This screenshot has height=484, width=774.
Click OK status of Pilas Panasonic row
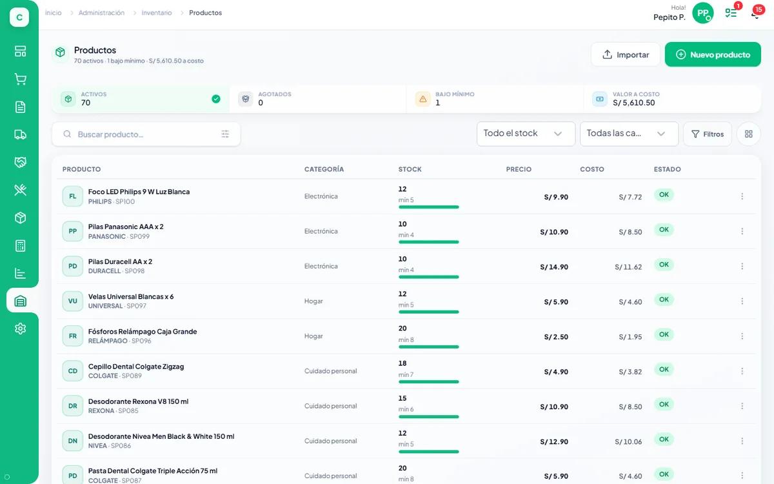(664, 230)
